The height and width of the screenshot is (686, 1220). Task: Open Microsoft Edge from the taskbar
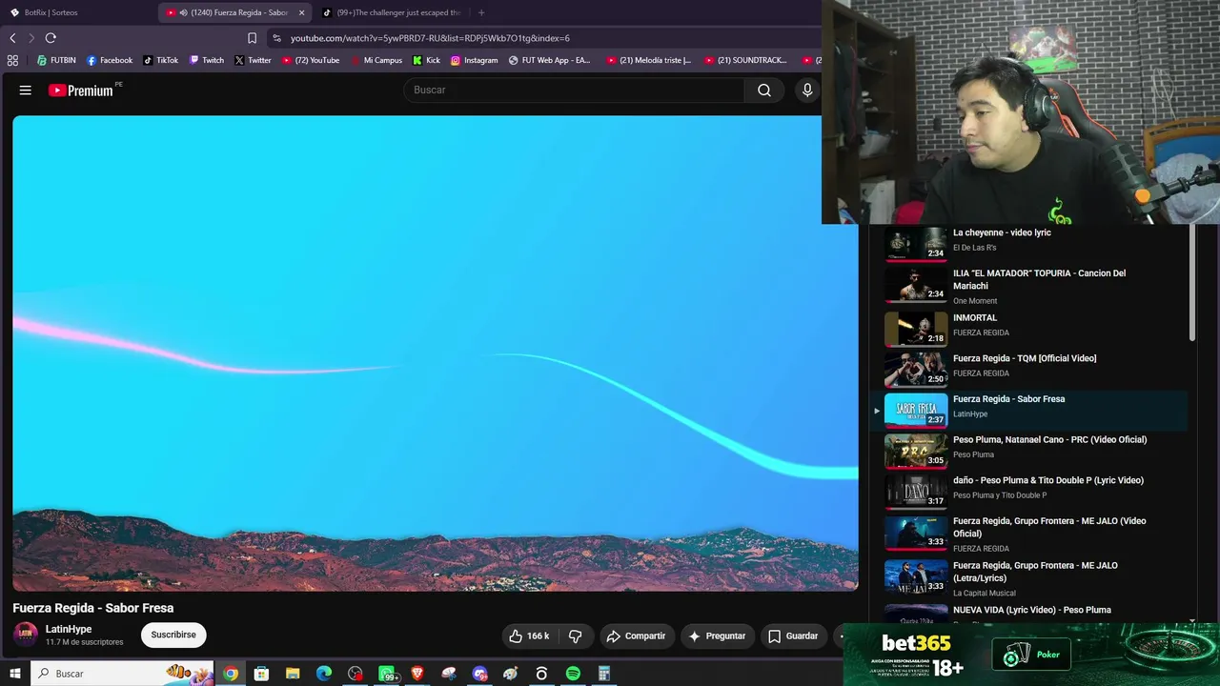click(324, 674)
